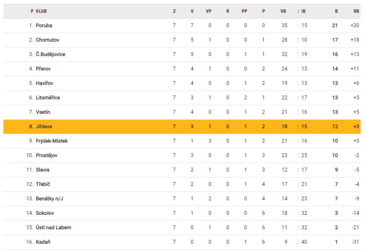Open the Poruba club link
The image size is (367, 250).
click(44, 25)
